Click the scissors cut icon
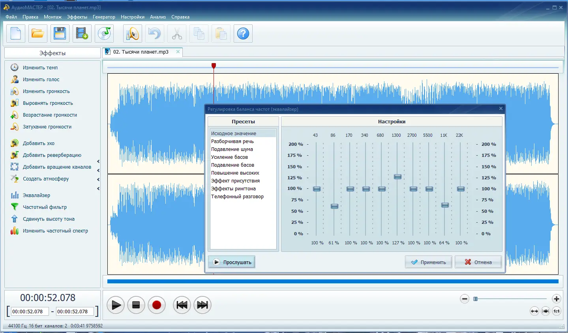This screenshot has width=568, height=333. coord(177,33)
